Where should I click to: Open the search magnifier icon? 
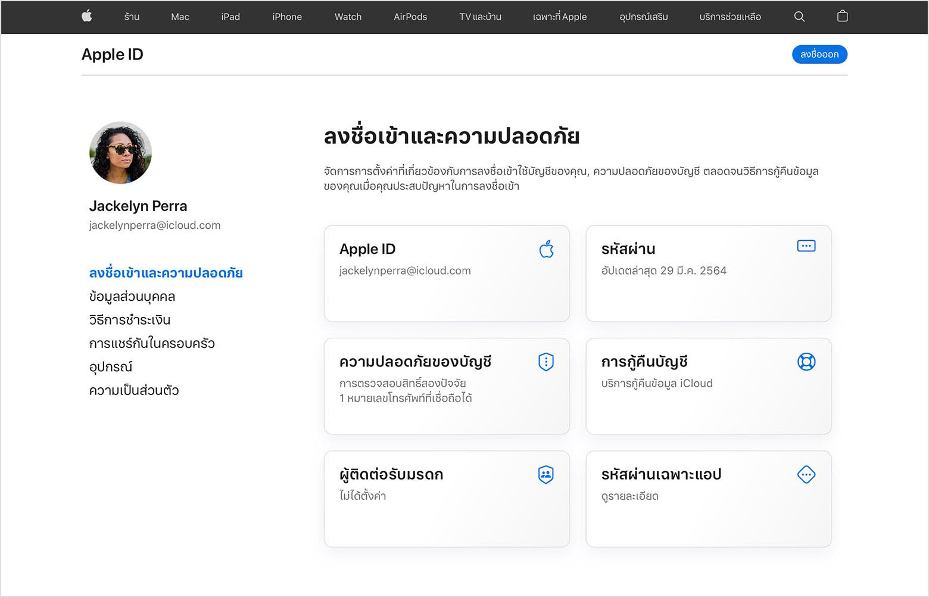pyautogui.click(x=799, y=17)
